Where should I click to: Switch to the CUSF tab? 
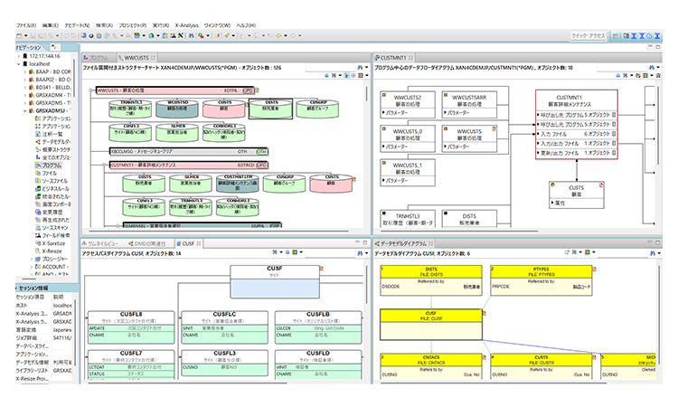pyautogui.click(x=185, y=244)
